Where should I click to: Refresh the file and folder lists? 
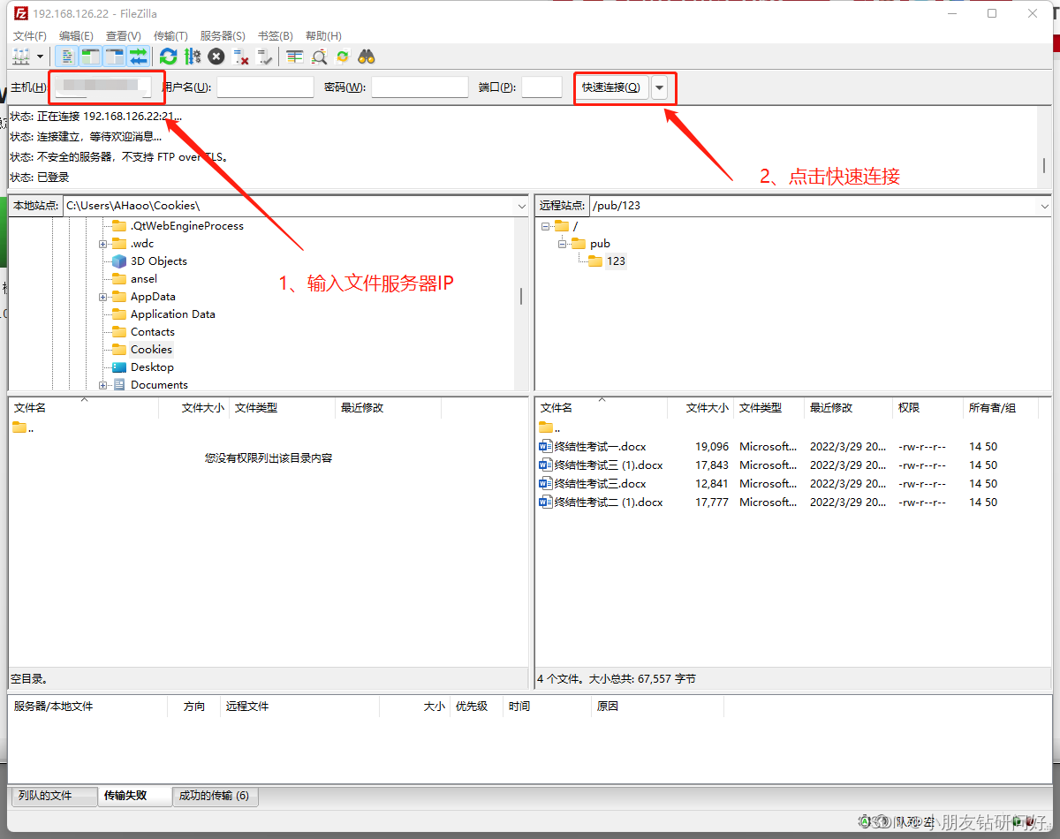168,57
